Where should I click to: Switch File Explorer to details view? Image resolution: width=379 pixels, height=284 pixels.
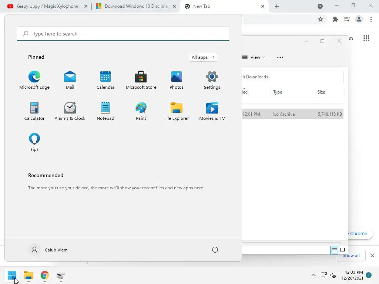click(x=334, y=250)
